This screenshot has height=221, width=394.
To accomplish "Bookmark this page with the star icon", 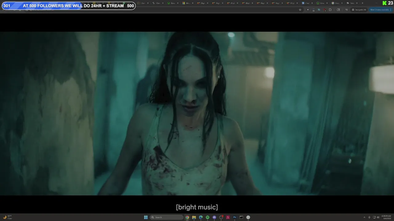I will (x=300, y=10).
